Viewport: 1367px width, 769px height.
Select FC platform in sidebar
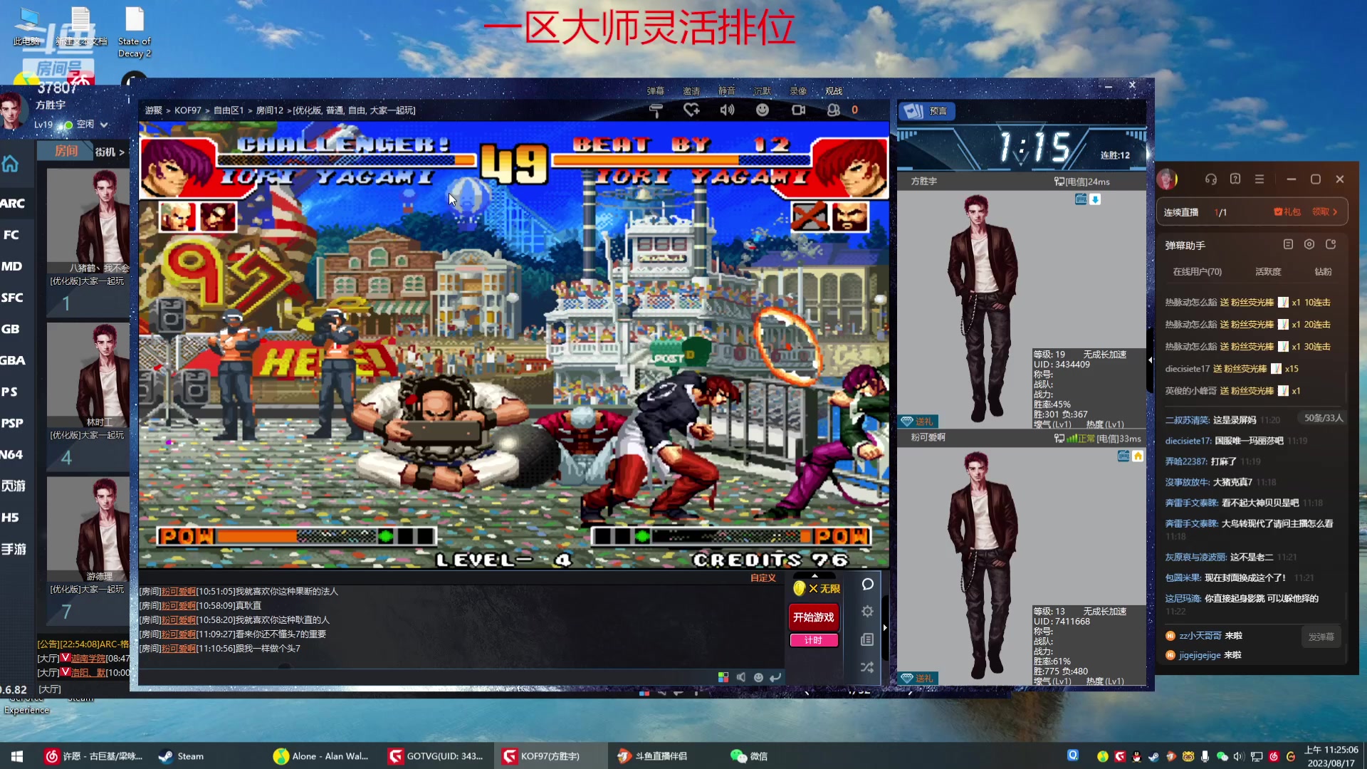11,235
